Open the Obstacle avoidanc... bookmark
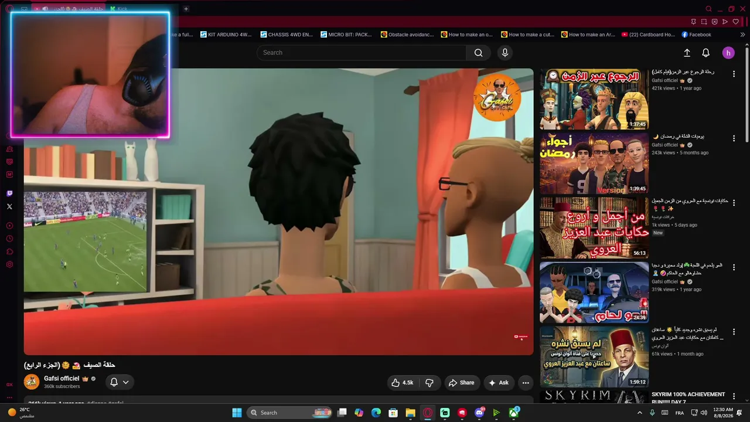750x422 pixels. pos(407,35)
